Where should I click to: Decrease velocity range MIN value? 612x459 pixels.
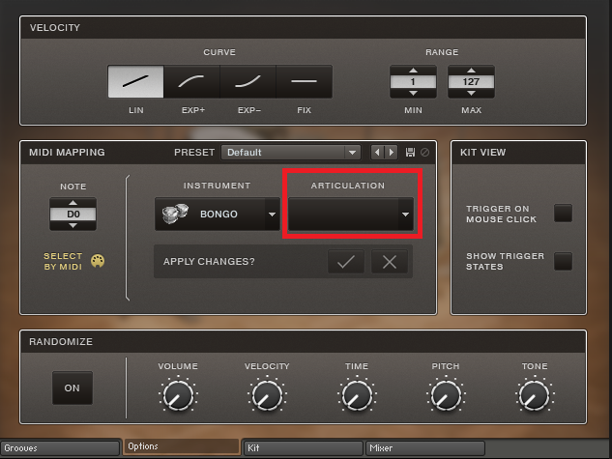(413, 93)
